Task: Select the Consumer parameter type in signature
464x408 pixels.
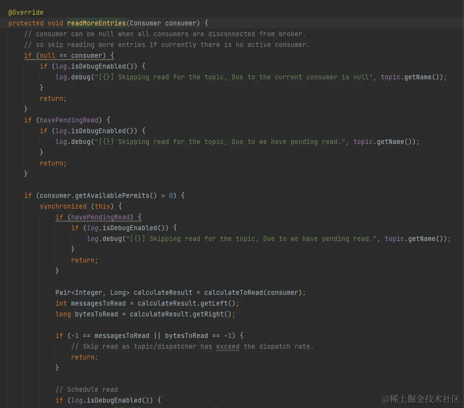Action: click(x=146, y=23)
